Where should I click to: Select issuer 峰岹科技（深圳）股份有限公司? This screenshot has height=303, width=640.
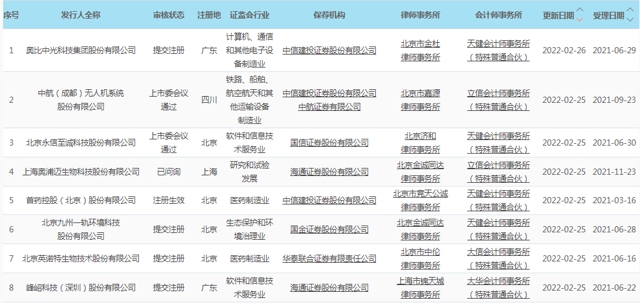point(81,288)
